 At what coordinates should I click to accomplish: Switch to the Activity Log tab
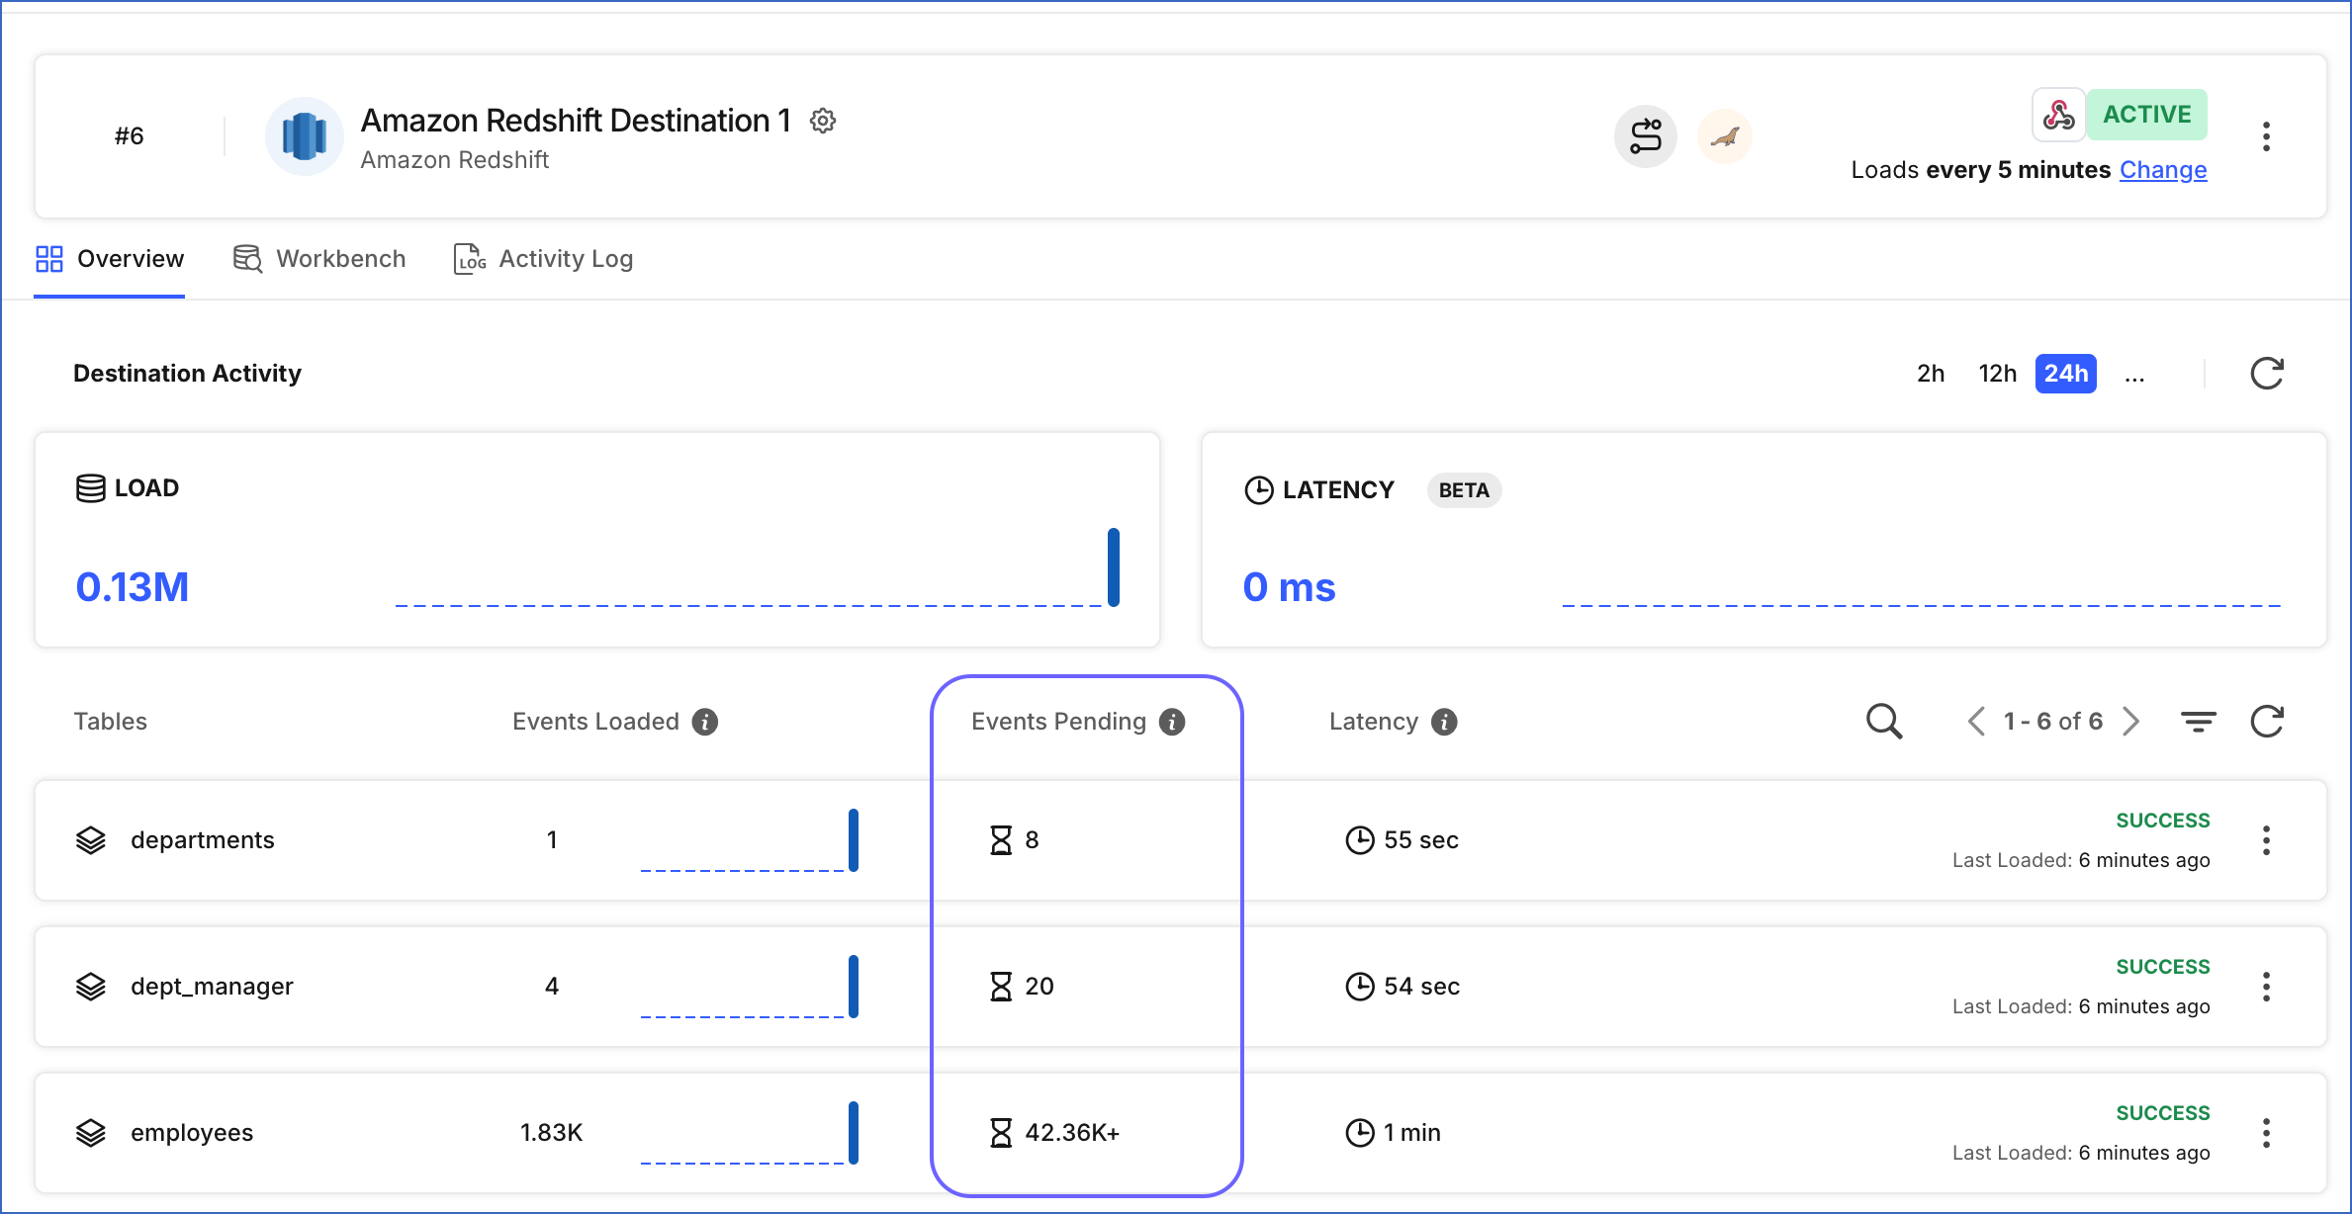543,259
